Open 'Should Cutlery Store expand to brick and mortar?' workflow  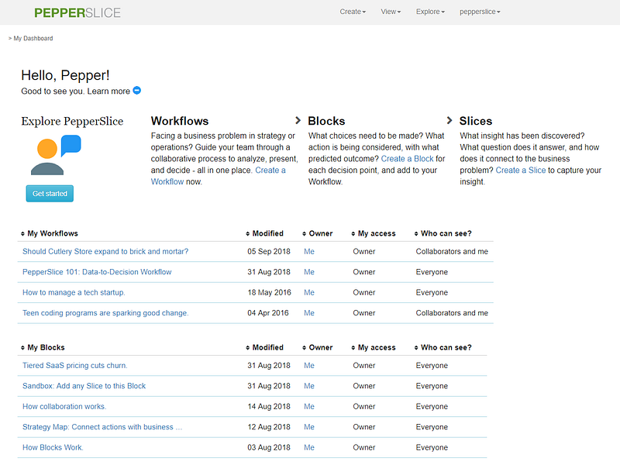tap(105, 251)
